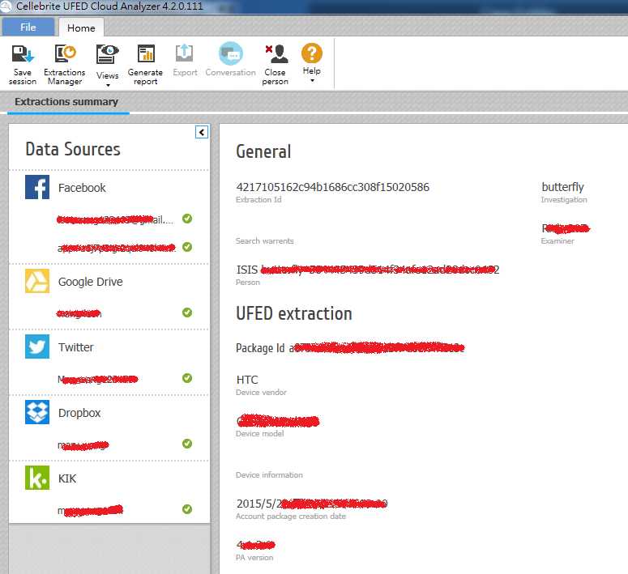This screenshot has height=574, width=628.
Task: Select the first Facebook account entry
Action: point(116,219)
